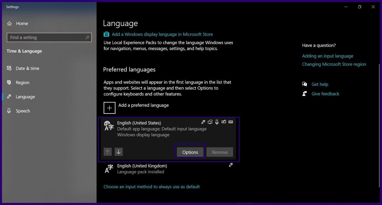The image size is (382, 205).
Task: Click the Language sidebar icon
Action: click(9, 96)
